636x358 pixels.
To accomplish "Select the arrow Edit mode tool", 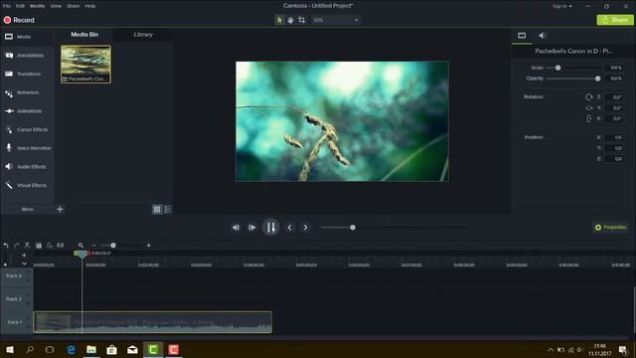I will tap(279, 20).
